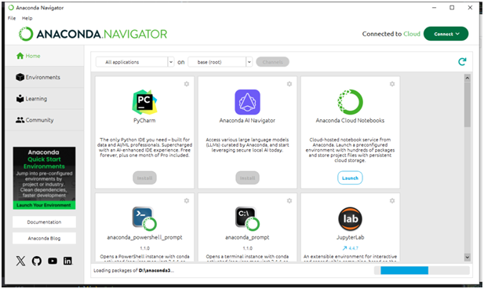Refresh the applications list
Viewport: 484px width, 289px height.
(x=462, y=62)
